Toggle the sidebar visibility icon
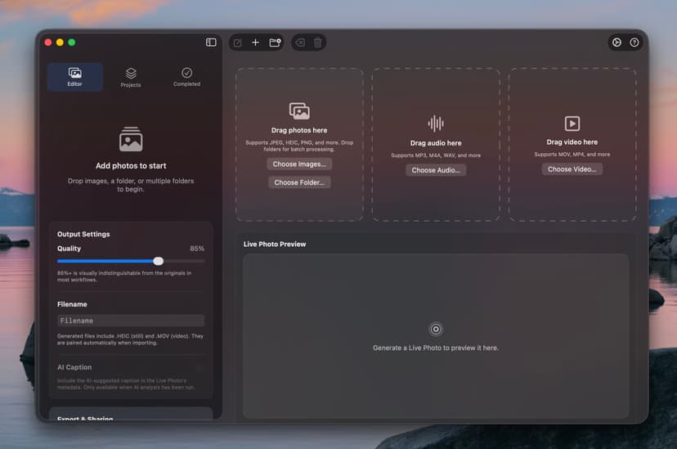The width and height of the screenshot is (677, 449). point(211,43)
